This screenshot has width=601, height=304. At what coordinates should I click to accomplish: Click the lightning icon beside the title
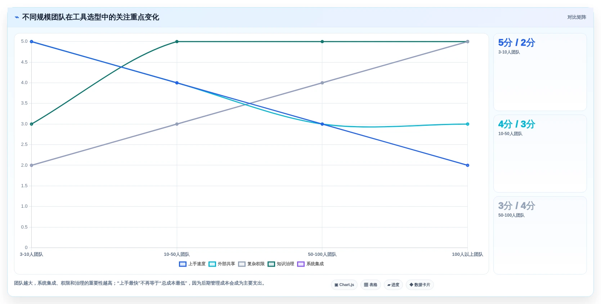(x=17, y=17)
